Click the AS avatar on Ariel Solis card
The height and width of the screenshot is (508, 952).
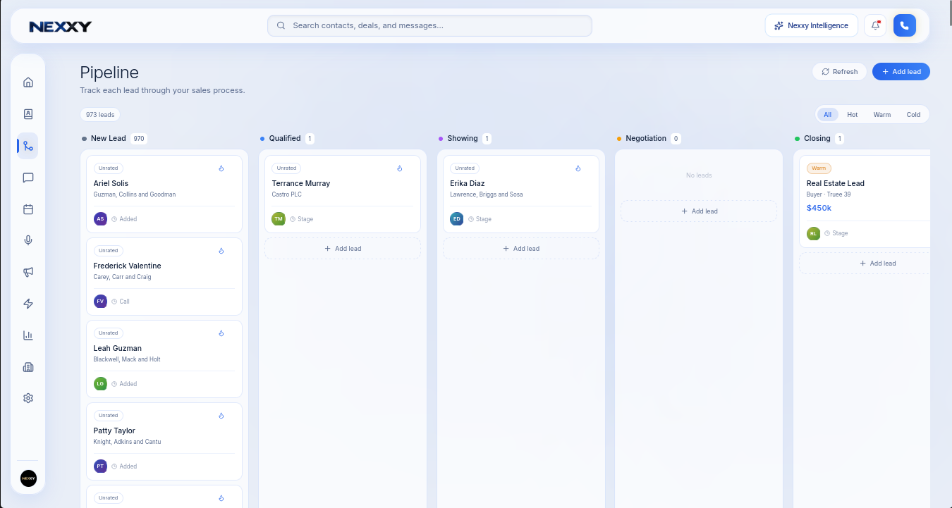pyautogui.click(x=101, y=219)
